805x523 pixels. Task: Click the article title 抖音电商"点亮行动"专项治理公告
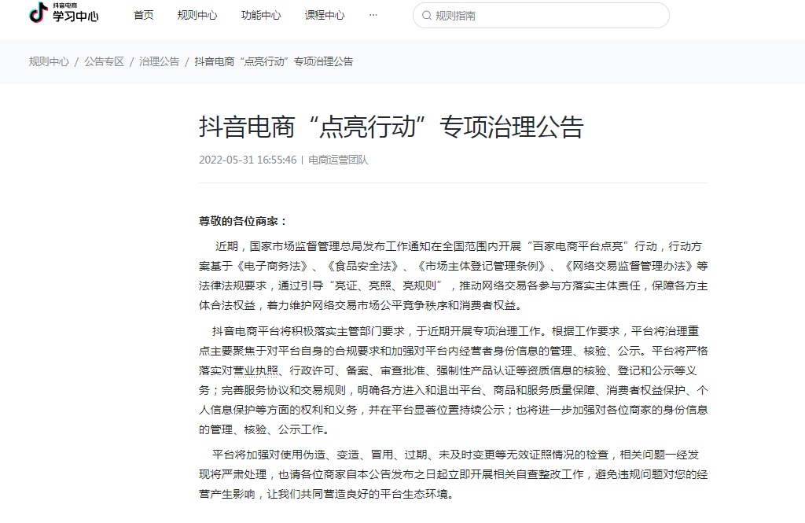[391, 127]
